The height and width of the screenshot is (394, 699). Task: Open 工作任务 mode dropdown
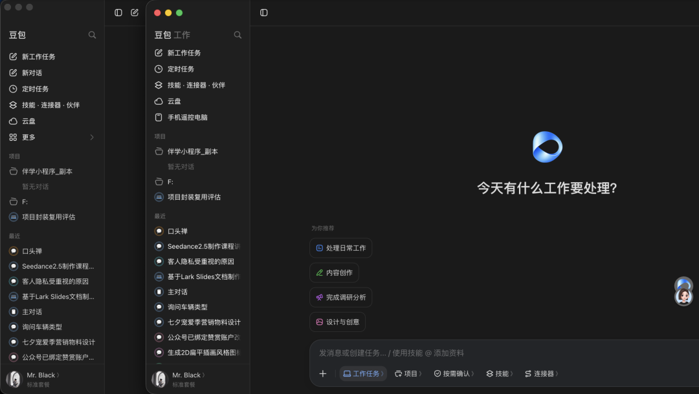[x=363, y=373]
